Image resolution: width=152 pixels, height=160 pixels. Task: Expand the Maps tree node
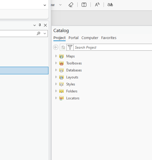click(x=56, y=56)
